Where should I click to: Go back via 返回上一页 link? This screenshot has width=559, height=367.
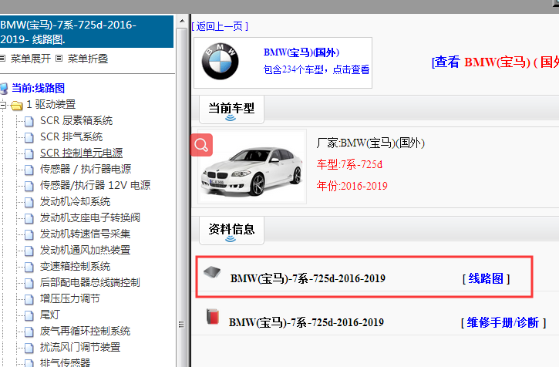coord(220,26)
